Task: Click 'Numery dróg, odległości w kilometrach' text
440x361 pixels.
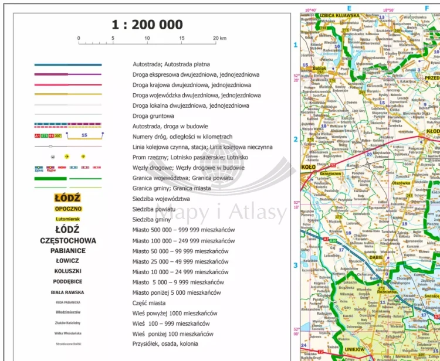Action: coord(182,137)
